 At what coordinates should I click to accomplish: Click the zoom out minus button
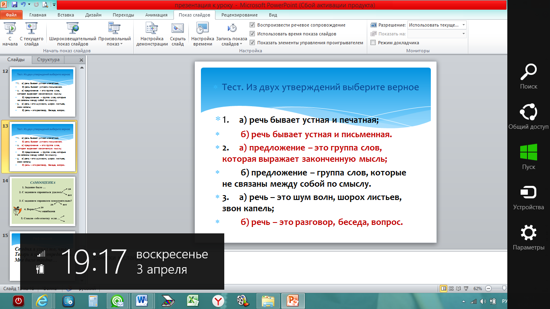(488, 288)
